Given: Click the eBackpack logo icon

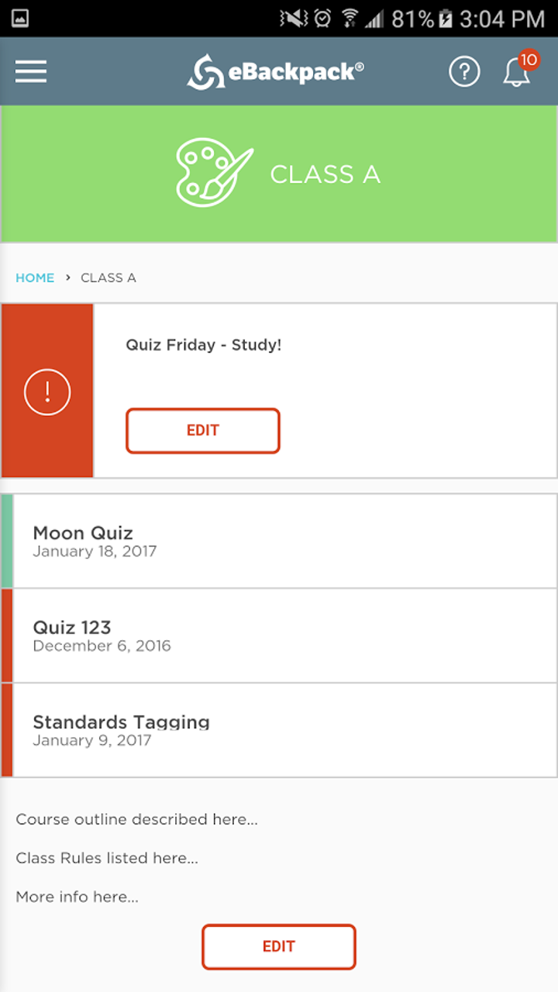Looking at the screenshot, I should point(207,71).
